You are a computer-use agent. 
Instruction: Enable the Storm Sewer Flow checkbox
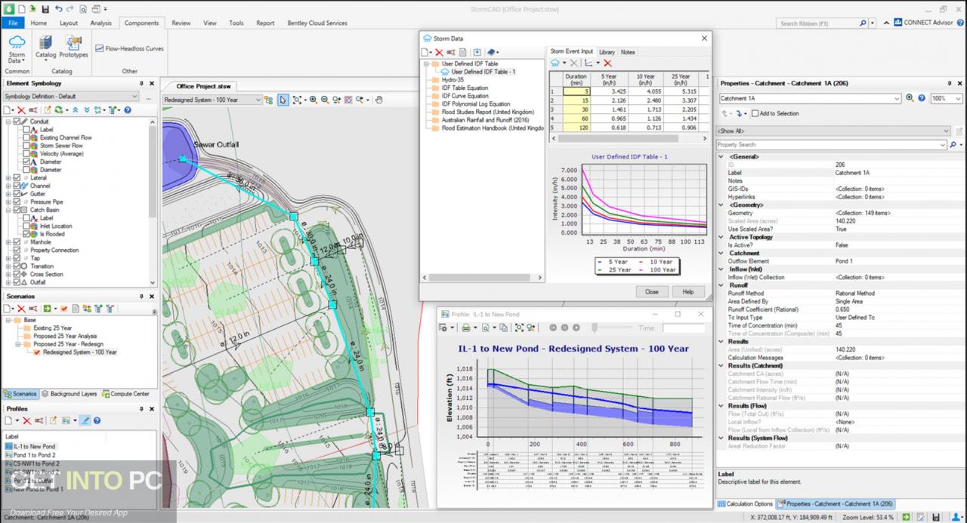click(26, 146)
